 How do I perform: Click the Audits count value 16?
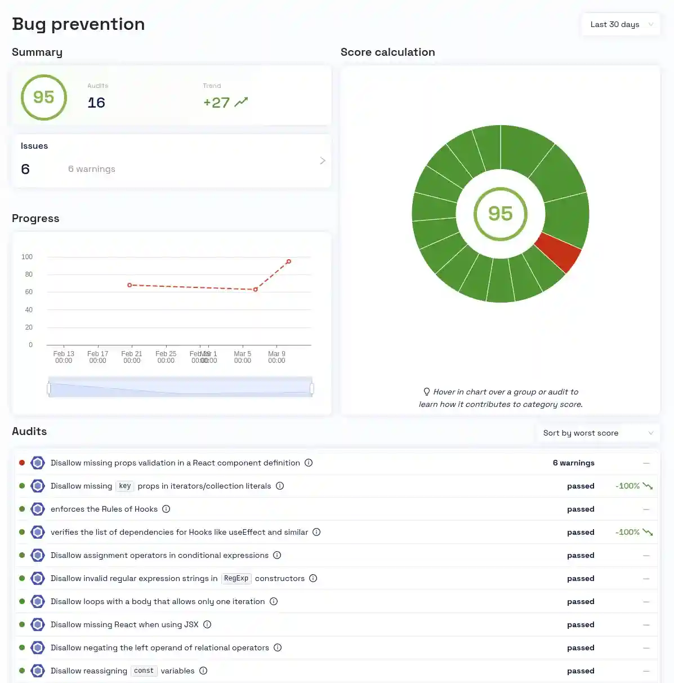96,103
